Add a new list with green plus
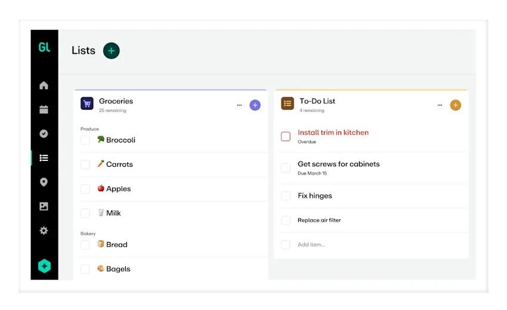507x310 pixels. 111,51
